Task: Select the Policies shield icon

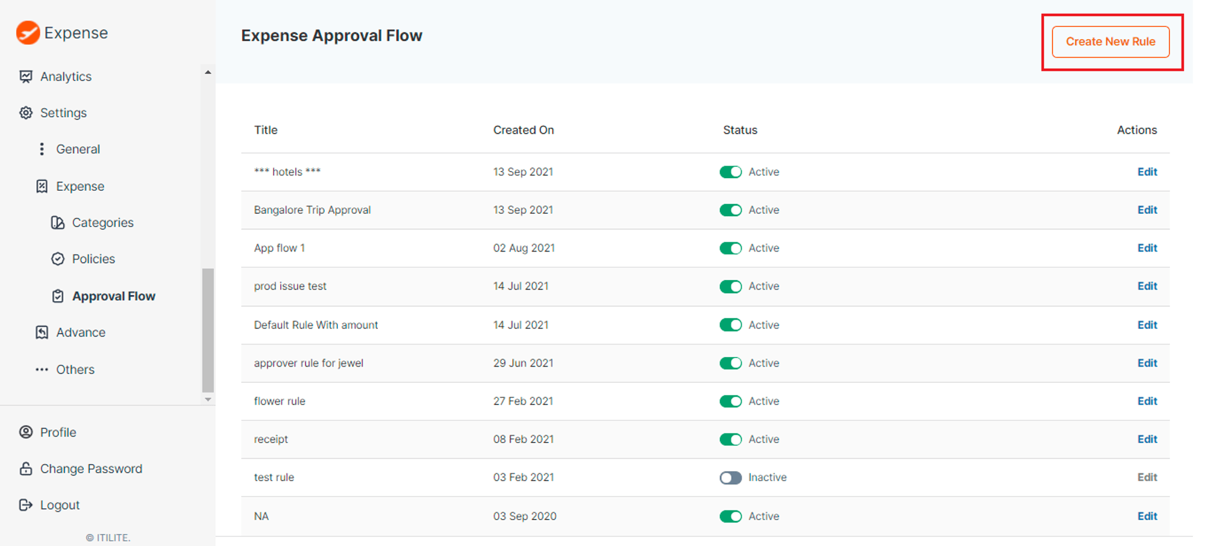Action: (x=57, y=259)
